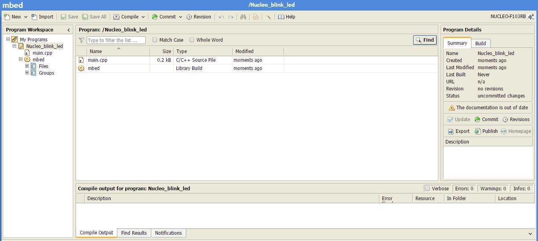This screenshot has width=538, height=241.
Task: Select the mbed gear in workspace tree
Action: (27, 59)
